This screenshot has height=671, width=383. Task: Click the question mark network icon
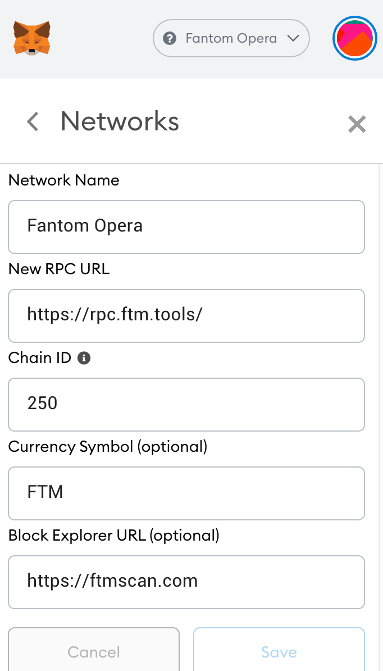tap(169, 38)
